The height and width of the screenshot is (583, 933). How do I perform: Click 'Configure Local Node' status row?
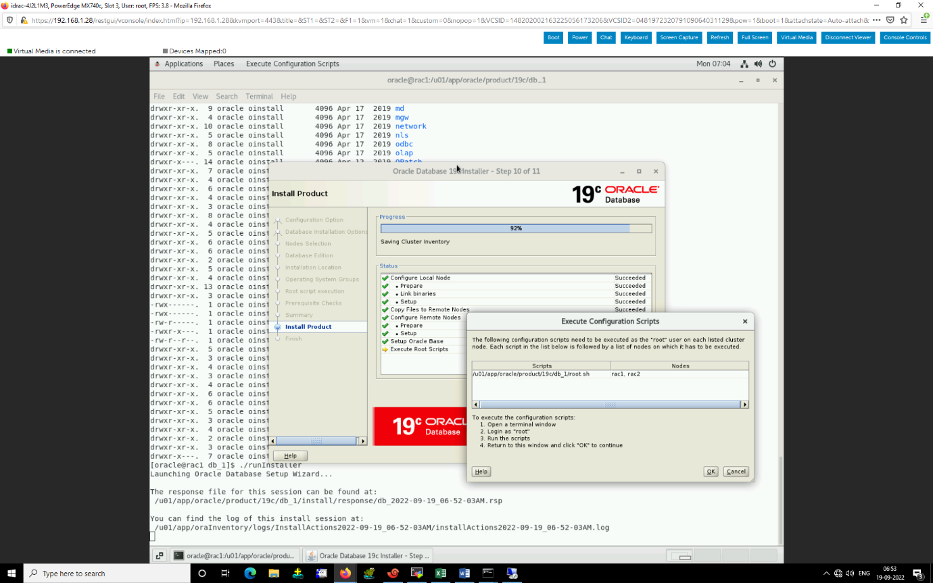(515, 278)
